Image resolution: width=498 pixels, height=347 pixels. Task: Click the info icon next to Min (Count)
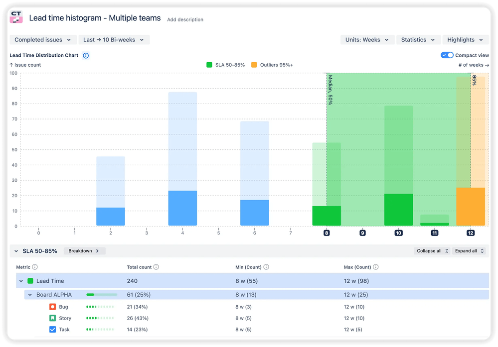coord(266,267)
